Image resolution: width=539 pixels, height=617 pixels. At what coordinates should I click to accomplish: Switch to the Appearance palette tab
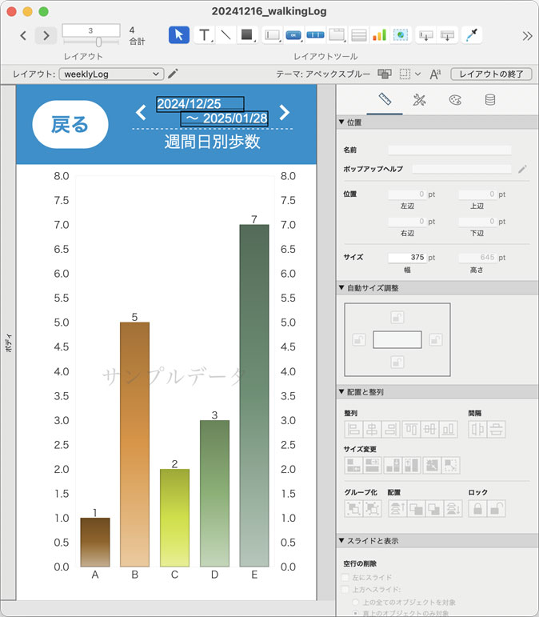(x=455, y=99)
